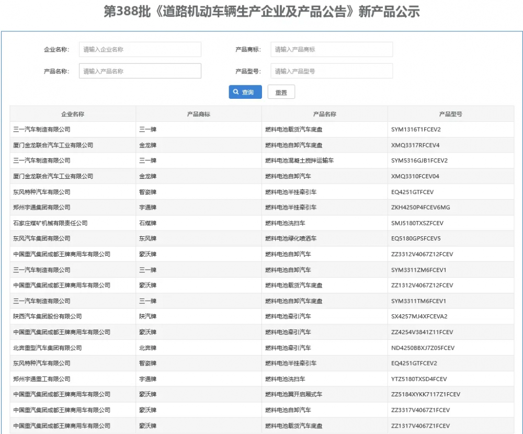Click 燃料电池混凝土搅拌运输车 product cell
The height and width of the screenshot is (434, 523).
(325, 161)
